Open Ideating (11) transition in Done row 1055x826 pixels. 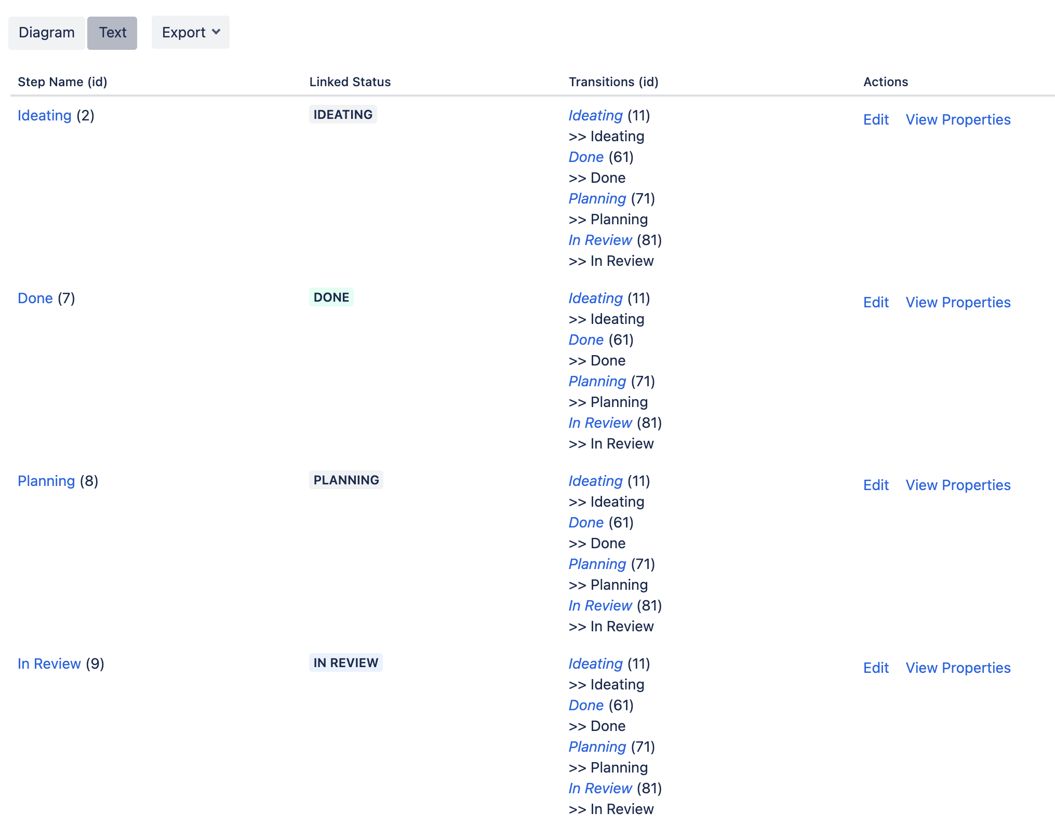point(595,298)
